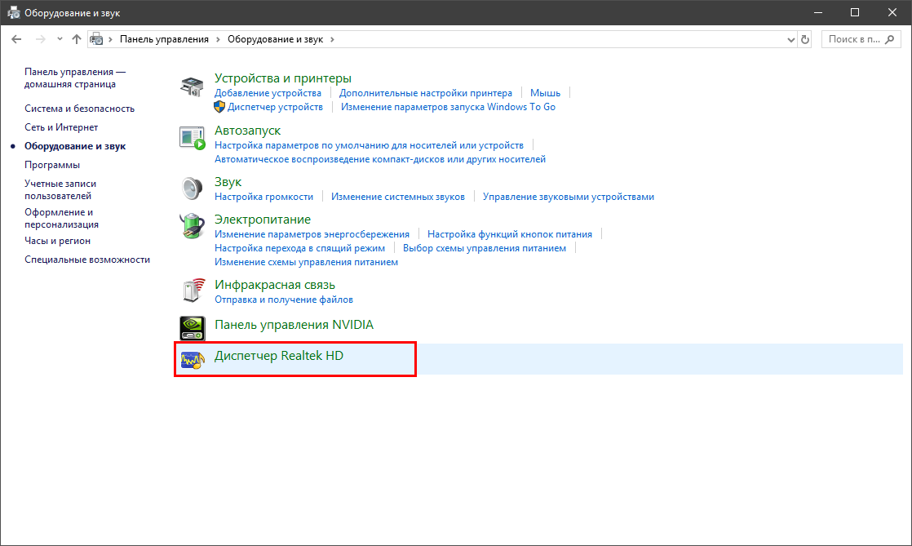Expand the address bar history dropdown
Screen dimensions: 912x546
tap(791, 39)
